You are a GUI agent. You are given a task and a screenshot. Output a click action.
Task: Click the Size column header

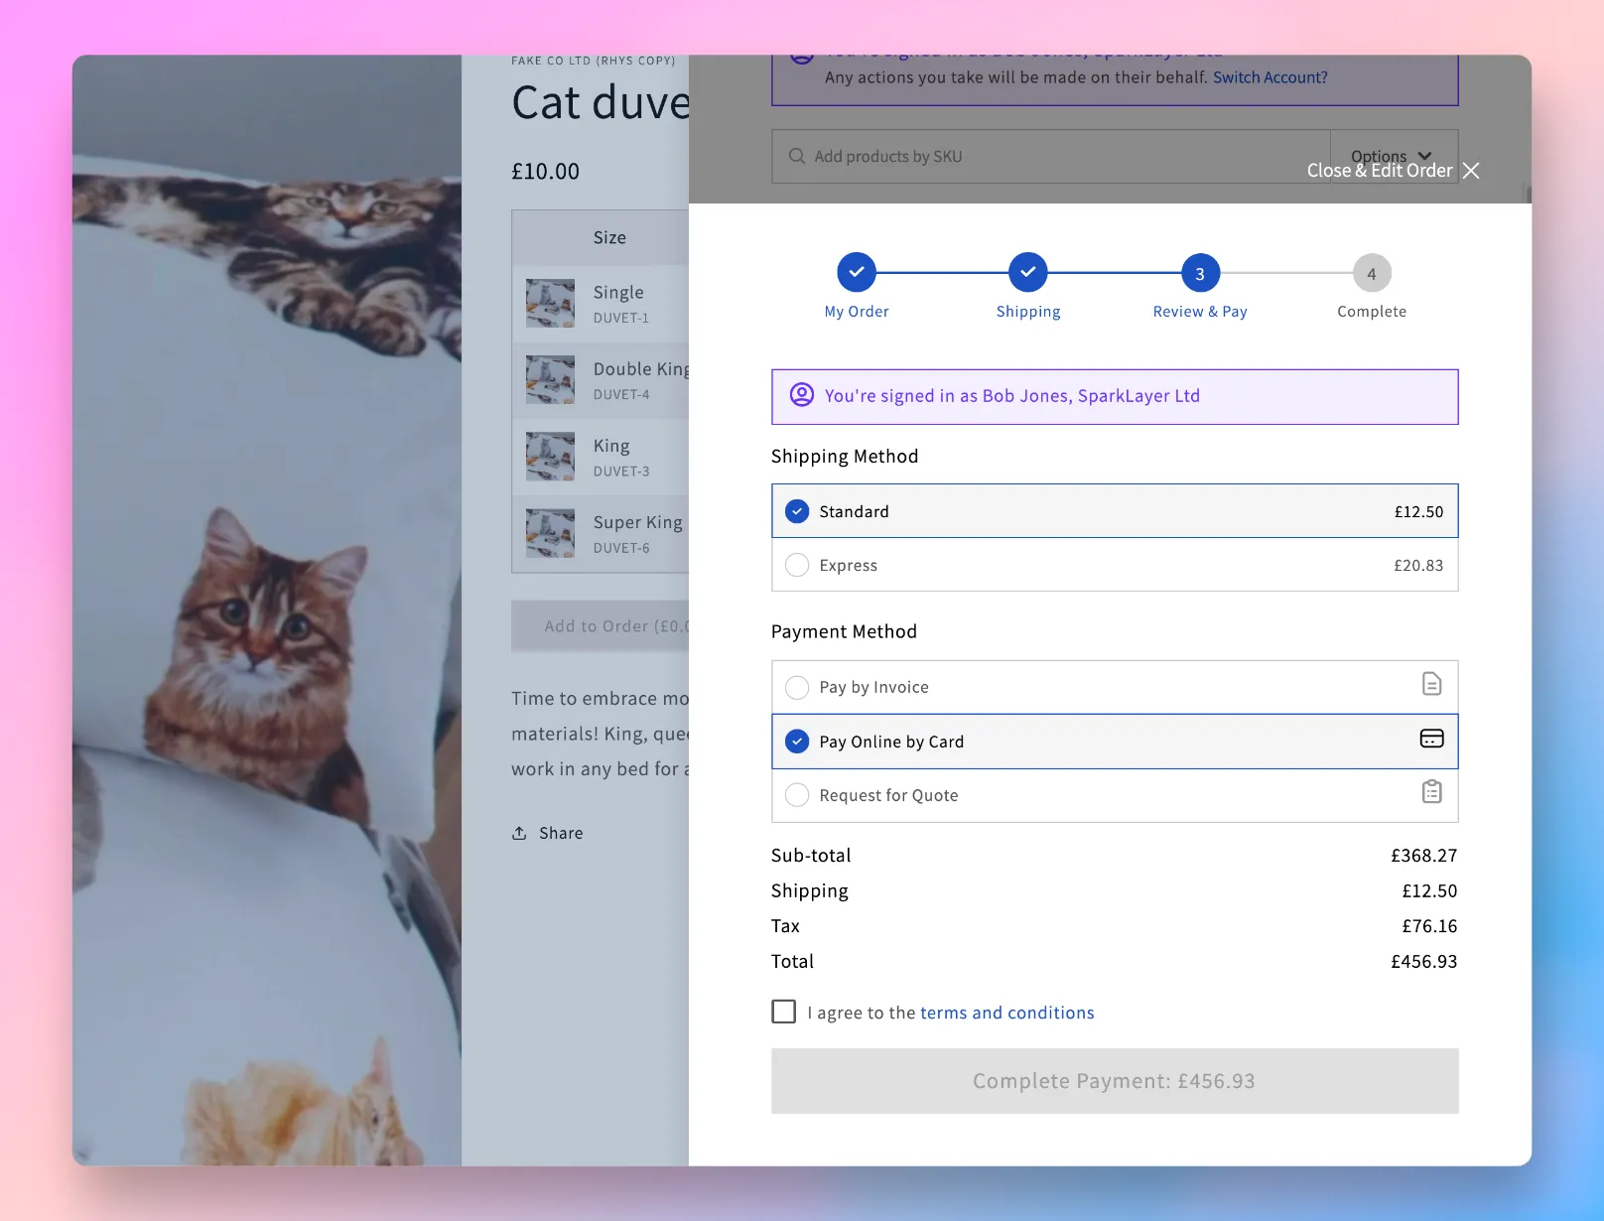609,237
